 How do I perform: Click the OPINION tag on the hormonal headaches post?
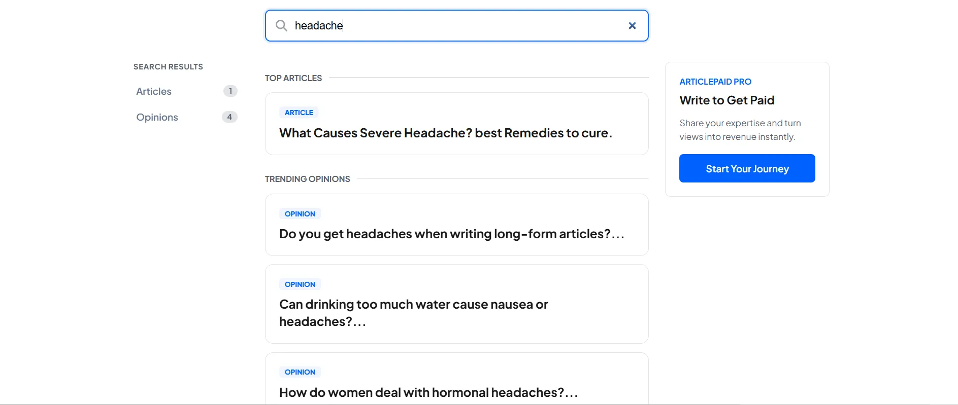pos(300,372)
